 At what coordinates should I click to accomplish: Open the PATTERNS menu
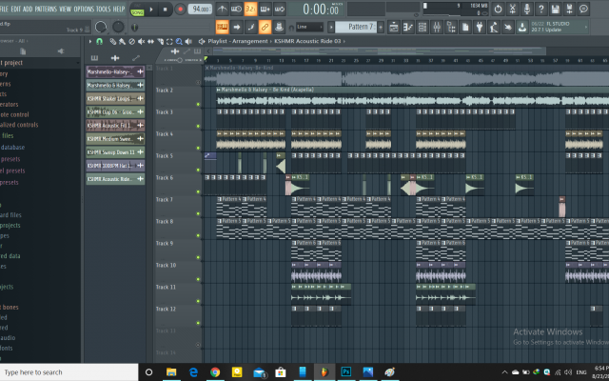click(x=46, y=9)
